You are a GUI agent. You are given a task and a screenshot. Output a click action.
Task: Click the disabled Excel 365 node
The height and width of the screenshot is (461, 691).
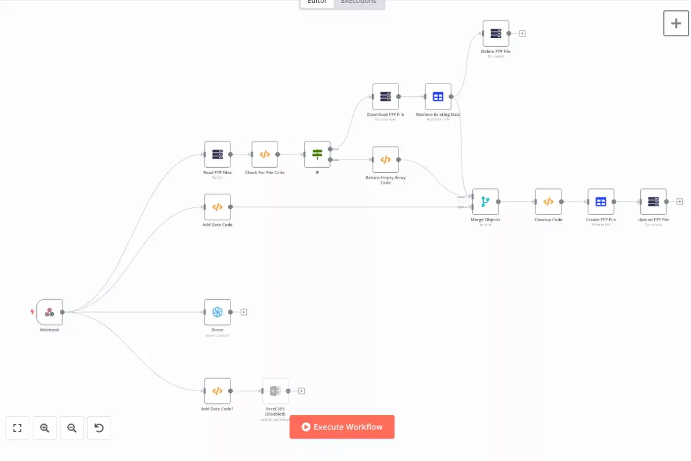275,391
